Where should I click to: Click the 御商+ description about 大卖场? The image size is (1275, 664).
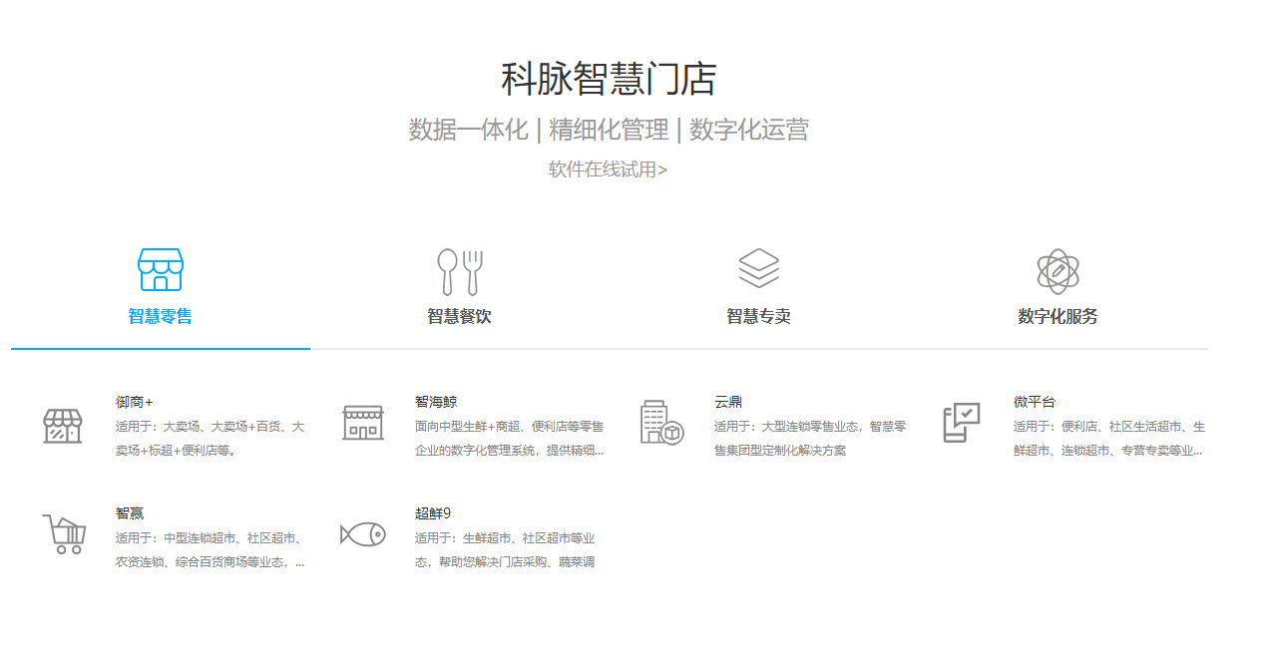coord(211,439)
